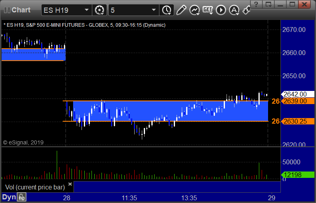The height and width of the screenshot is (203, 316).
Task: Open the alerts A icon
Action: coord(234,10)
